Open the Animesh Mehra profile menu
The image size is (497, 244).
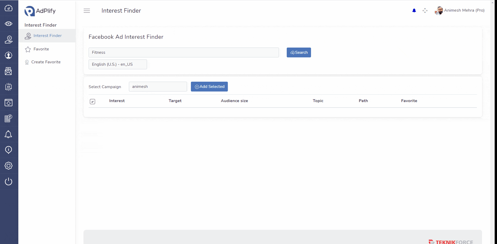460,11
